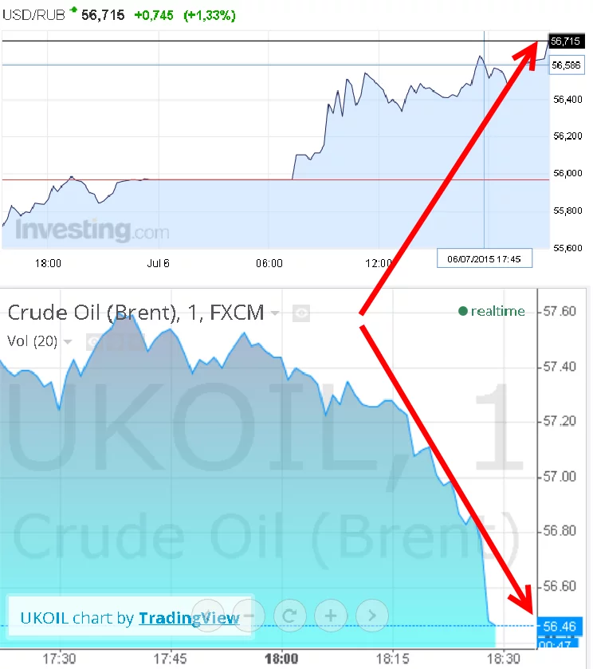Toggle visibility eye next to Crude Oil title
The width and height of the screenshot is (593, 669).
[301, 313]
